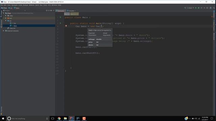Click the Cortana Ask me anything search box
Viewport: 216px width, 121px height.
[28, 118]
